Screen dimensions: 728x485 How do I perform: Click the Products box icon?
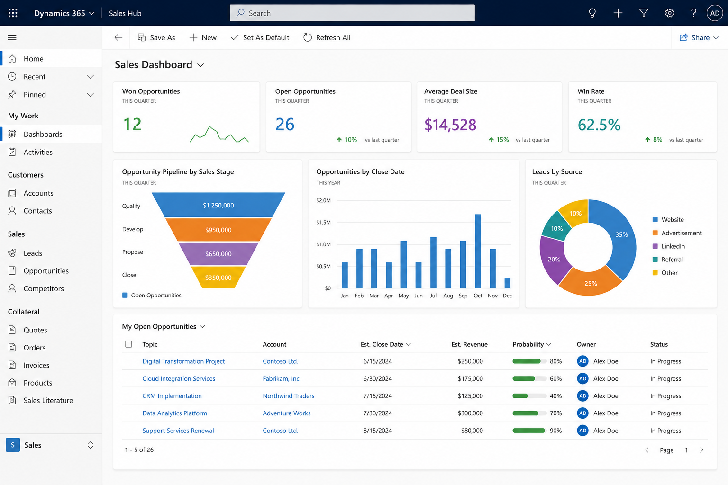click(x=12, y=382)
